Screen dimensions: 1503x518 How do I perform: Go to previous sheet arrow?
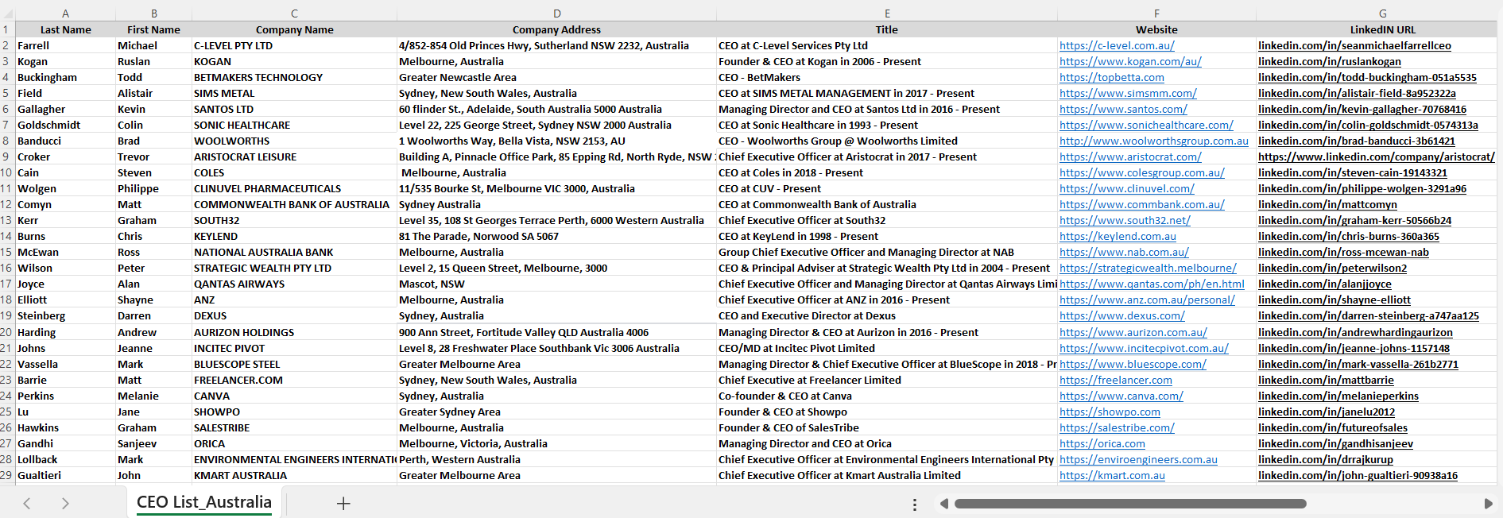26,503
